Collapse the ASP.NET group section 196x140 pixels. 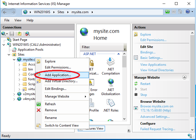(118, 54)
